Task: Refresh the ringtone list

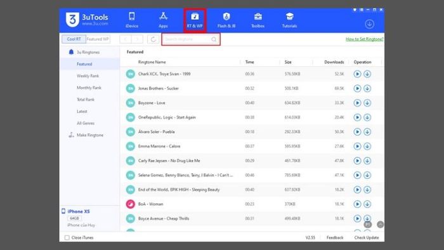Action: 153,39
